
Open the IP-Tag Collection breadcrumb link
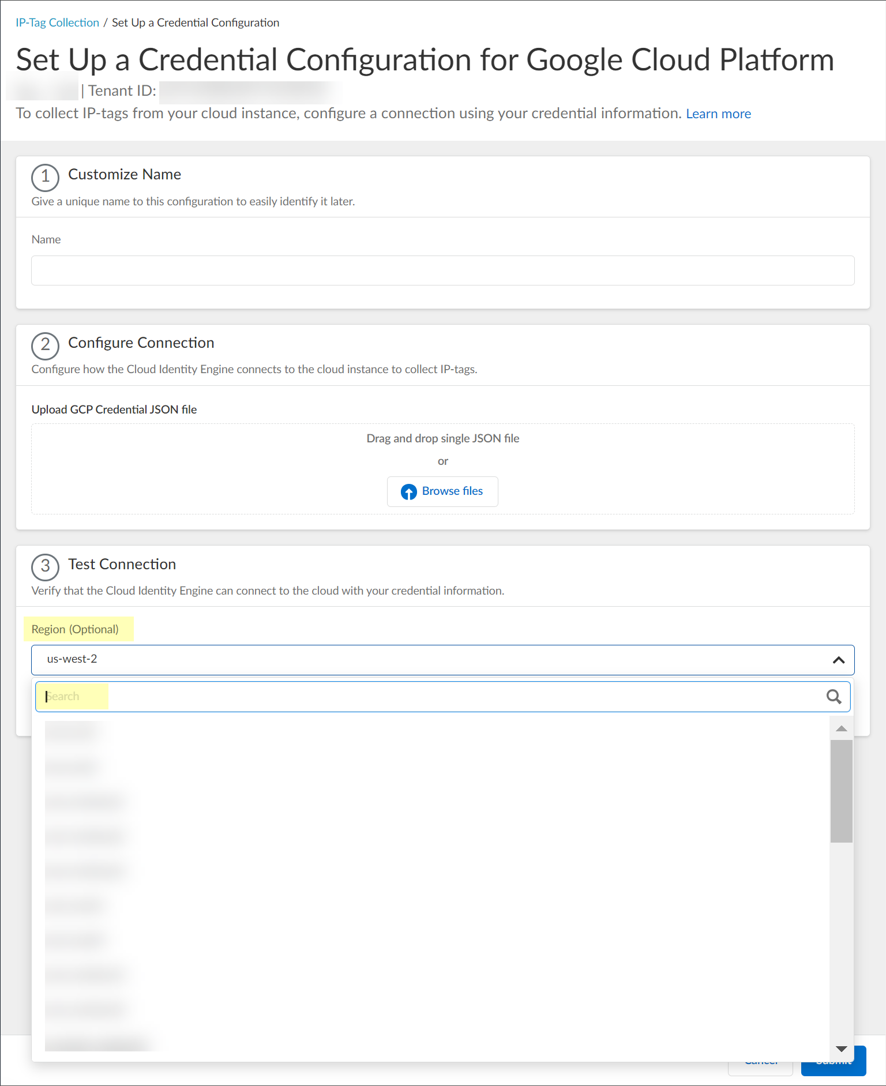click(58, 22)
